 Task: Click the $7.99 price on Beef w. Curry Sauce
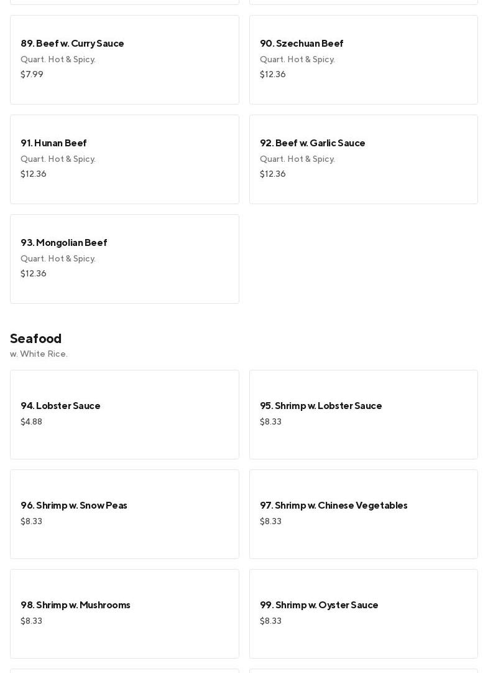pos(32,75)
